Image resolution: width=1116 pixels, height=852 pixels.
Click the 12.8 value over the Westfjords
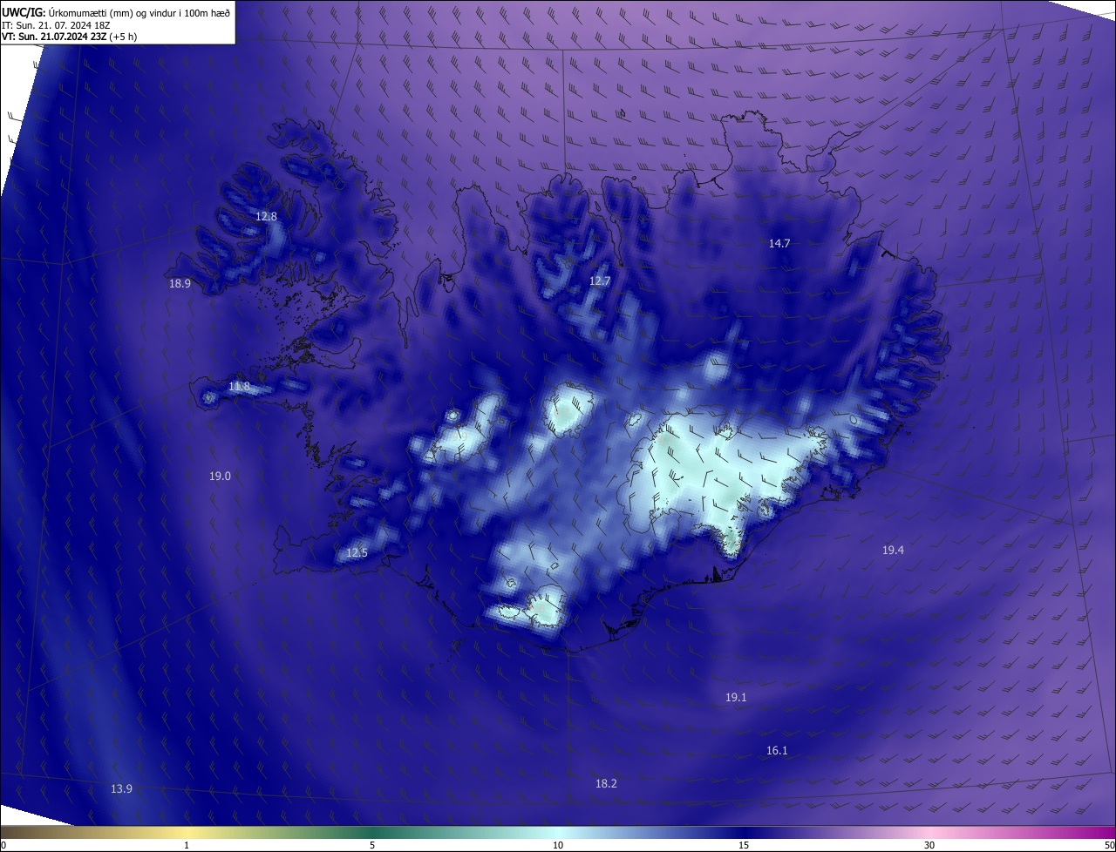[x=266, y=216]
